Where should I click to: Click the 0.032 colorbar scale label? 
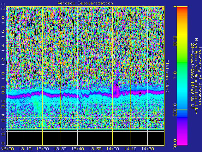(x=175, y=110)
